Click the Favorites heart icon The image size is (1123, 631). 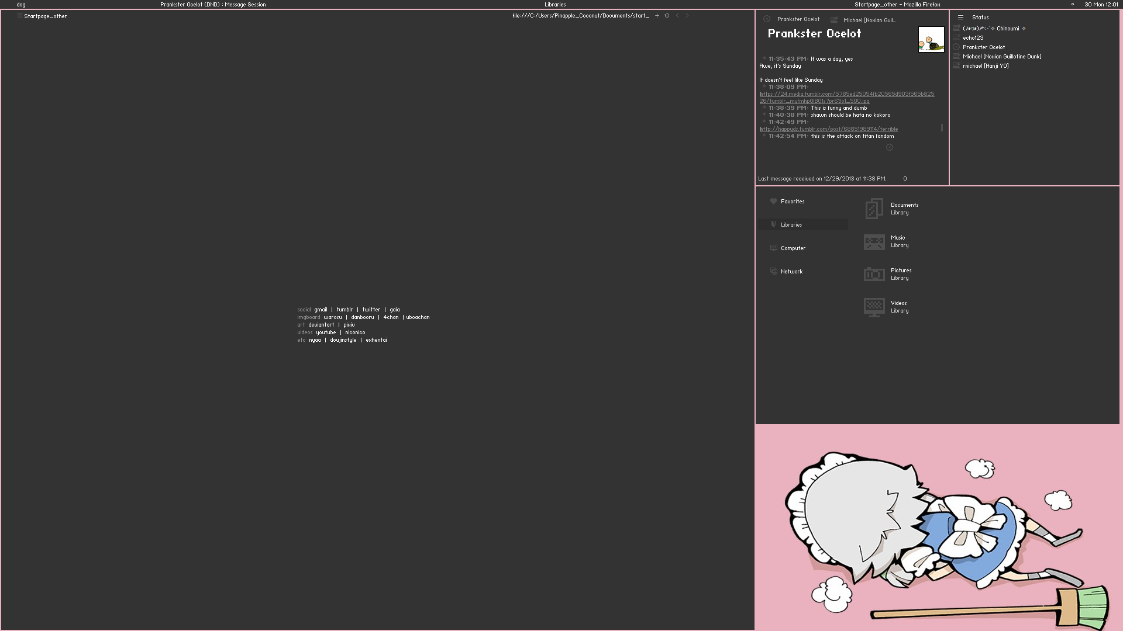pyautogui.click(x=773, y=201)
